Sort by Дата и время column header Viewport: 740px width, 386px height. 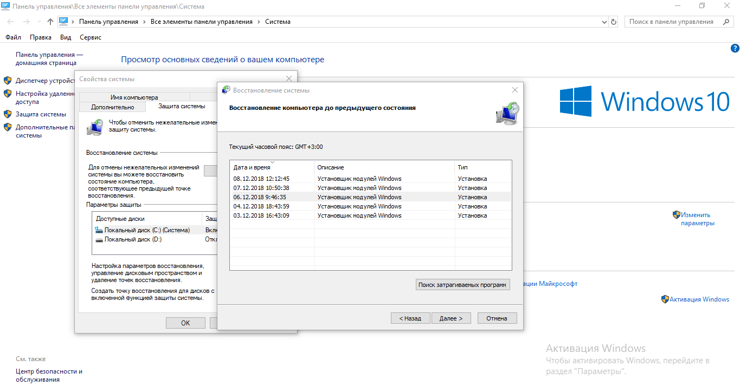click(x=272, y=167)
